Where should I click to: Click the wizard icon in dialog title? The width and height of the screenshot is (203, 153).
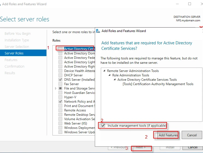(98, 31)
